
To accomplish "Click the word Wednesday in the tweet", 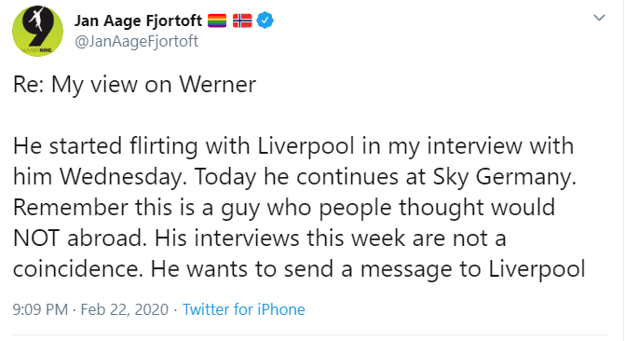I will (x=123, y=177).
